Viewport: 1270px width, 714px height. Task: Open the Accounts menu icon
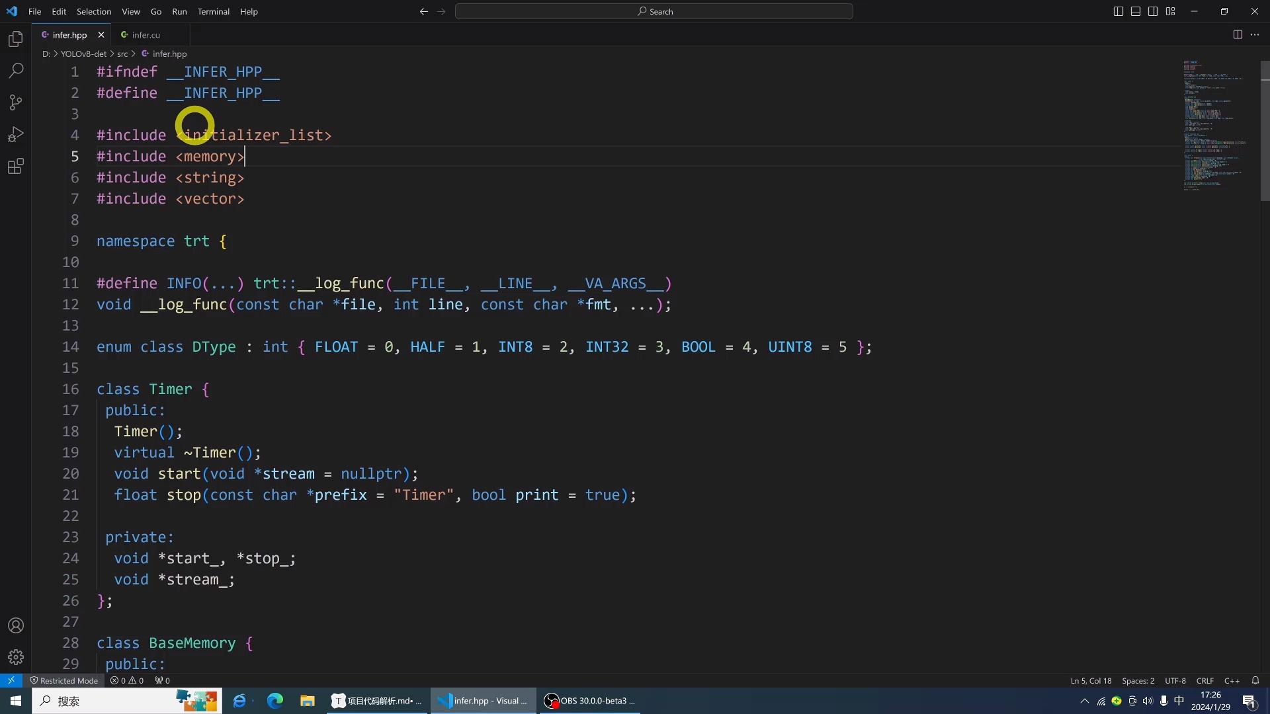pos(16,625)
